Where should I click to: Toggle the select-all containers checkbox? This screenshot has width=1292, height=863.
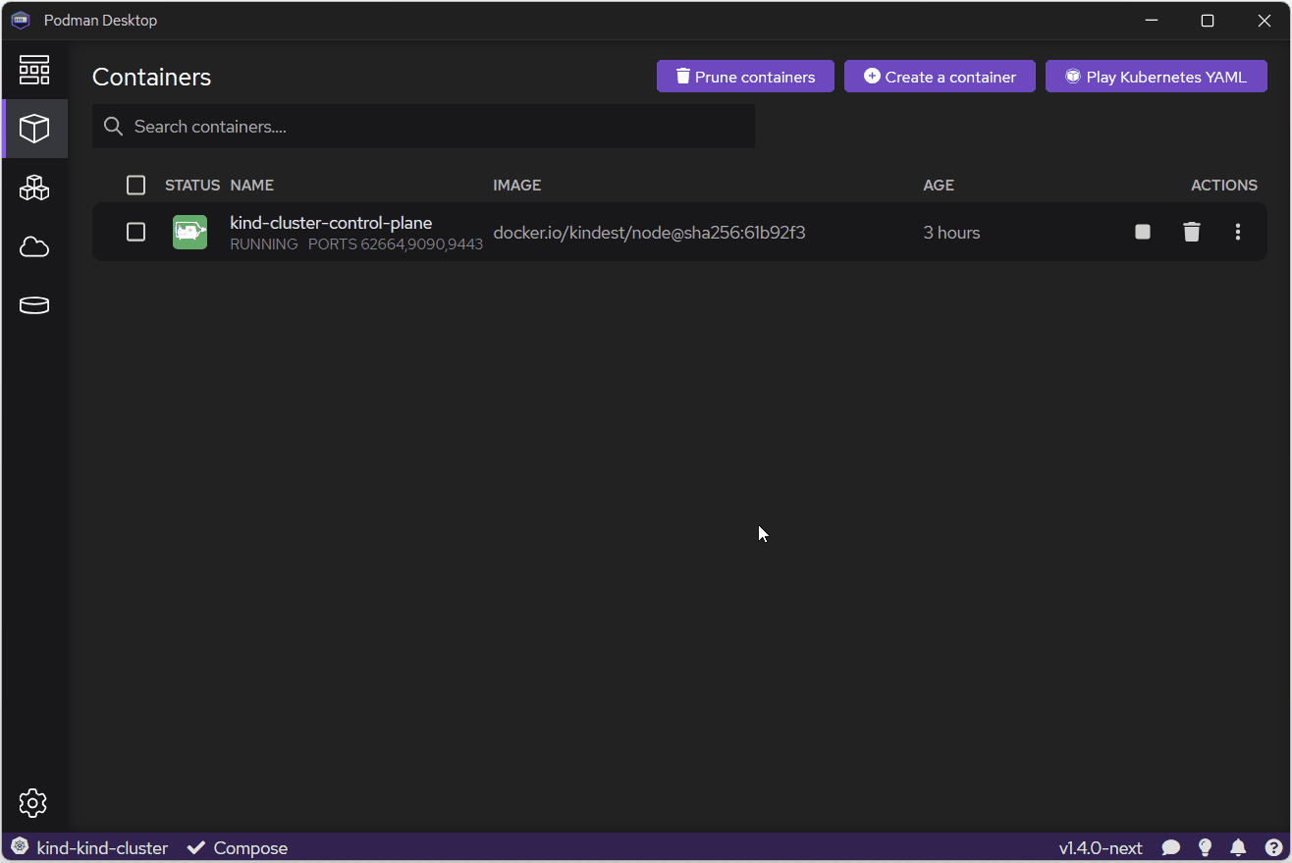(136, 185)
